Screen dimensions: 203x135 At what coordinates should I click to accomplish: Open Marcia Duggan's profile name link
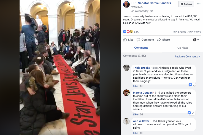click(143, 93)
